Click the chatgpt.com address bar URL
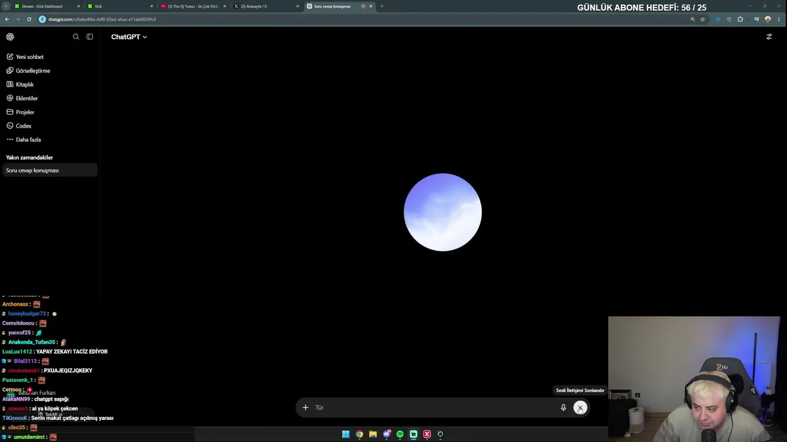This screenshot has height=442, width=787. [x=102, y=19]
